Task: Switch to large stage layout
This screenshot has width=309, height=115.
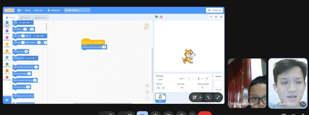Action: (216, 17)
